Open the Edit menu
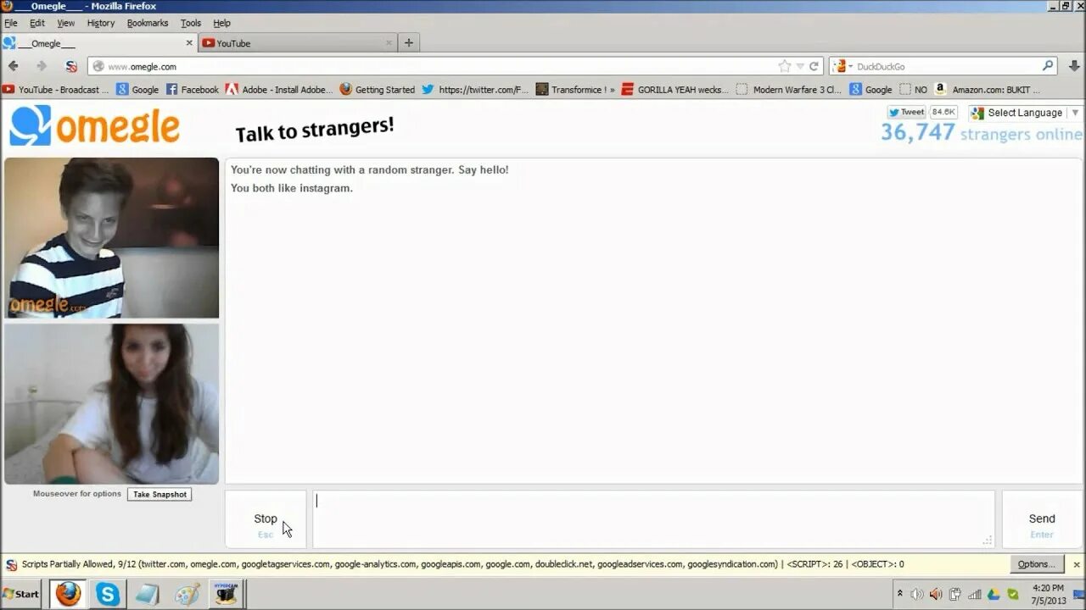This screenshot has width=1086, height=610. (x=37, y=23)
